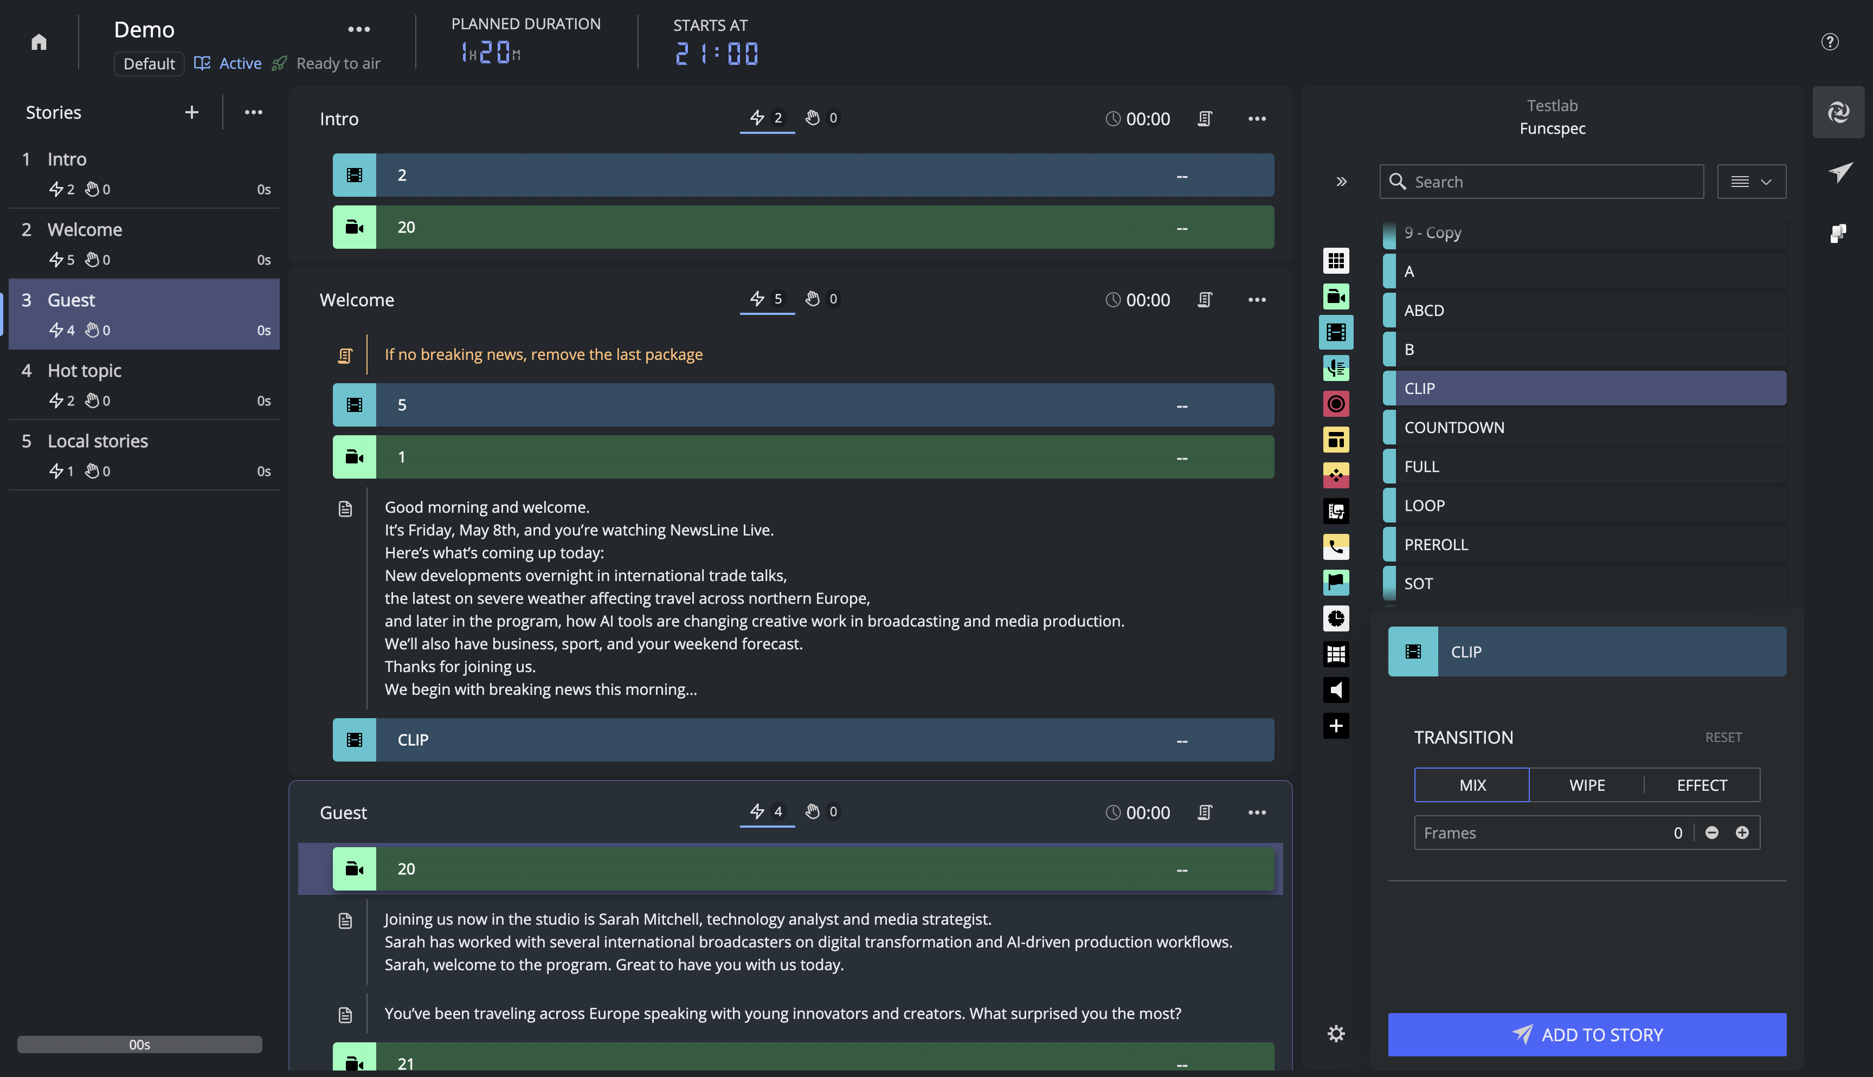Filter templates by yellow layout type
1873x1077 pixels.
click(x=1336, y=440)
